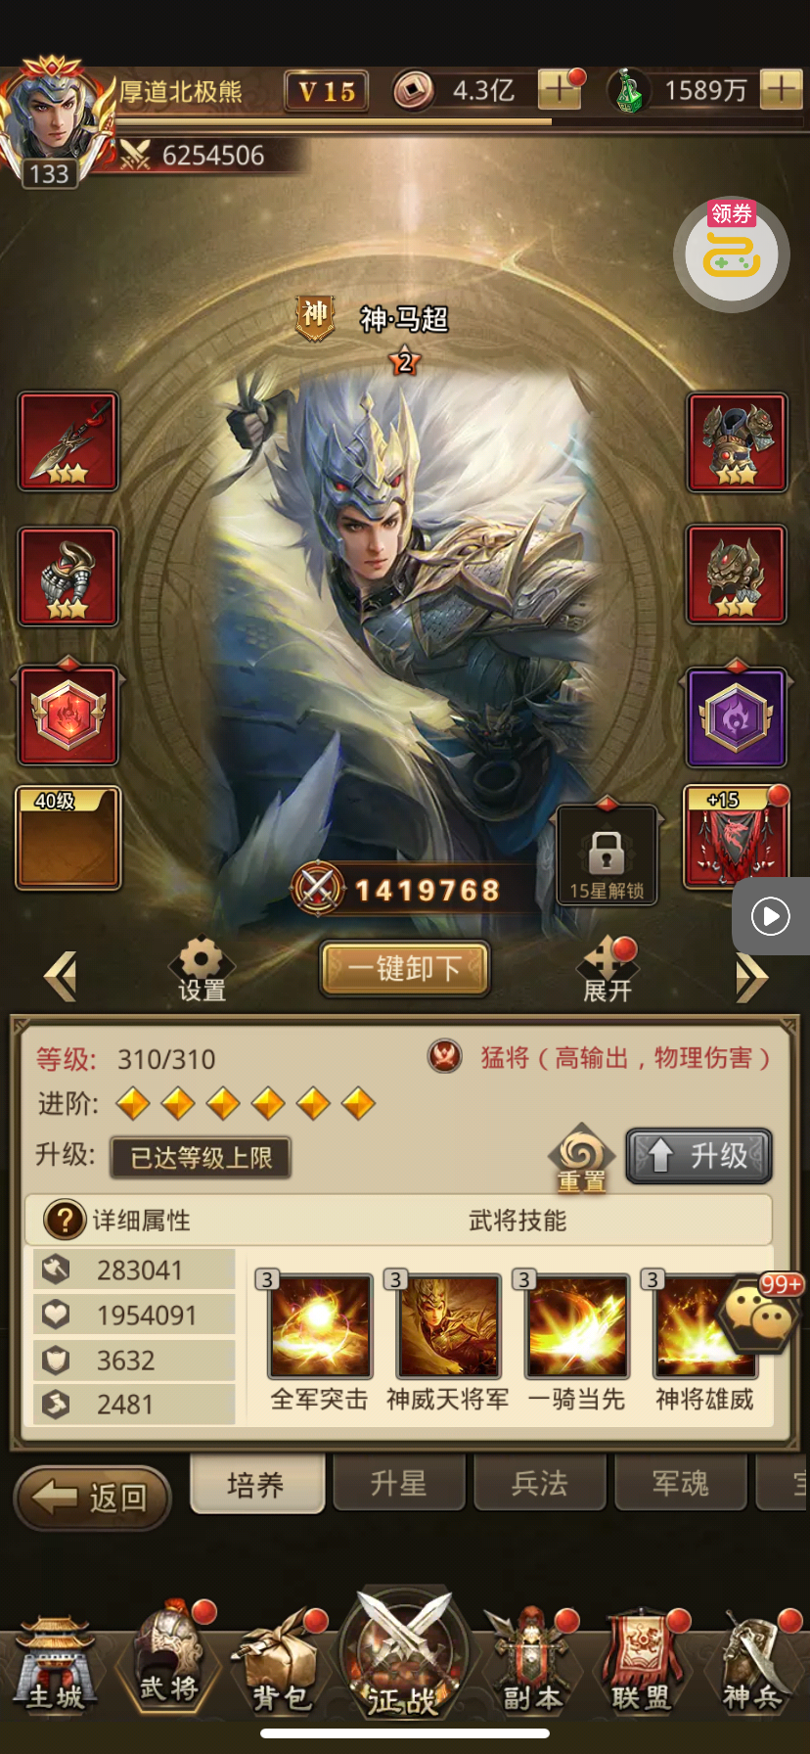This screenshot has width=810, height=1754.
Task: Click the floating video play button
Action: pyautogui.click(x=771, y=916)
